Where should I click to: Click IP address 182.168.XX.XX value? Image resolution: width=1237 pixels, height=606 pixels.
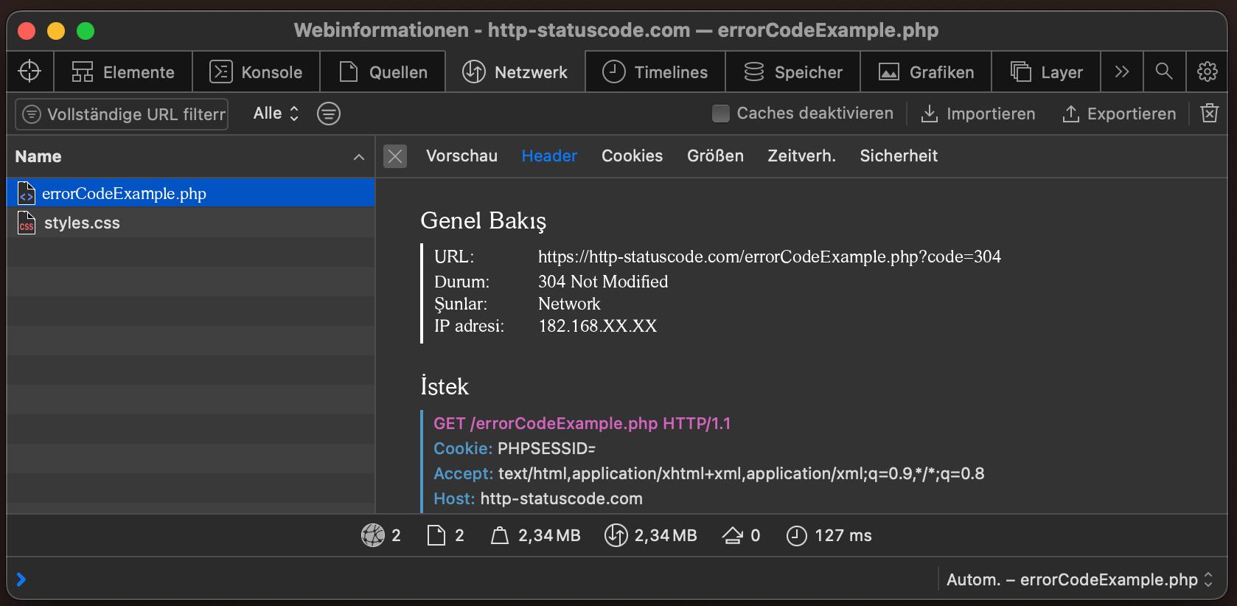pos(597,326)
